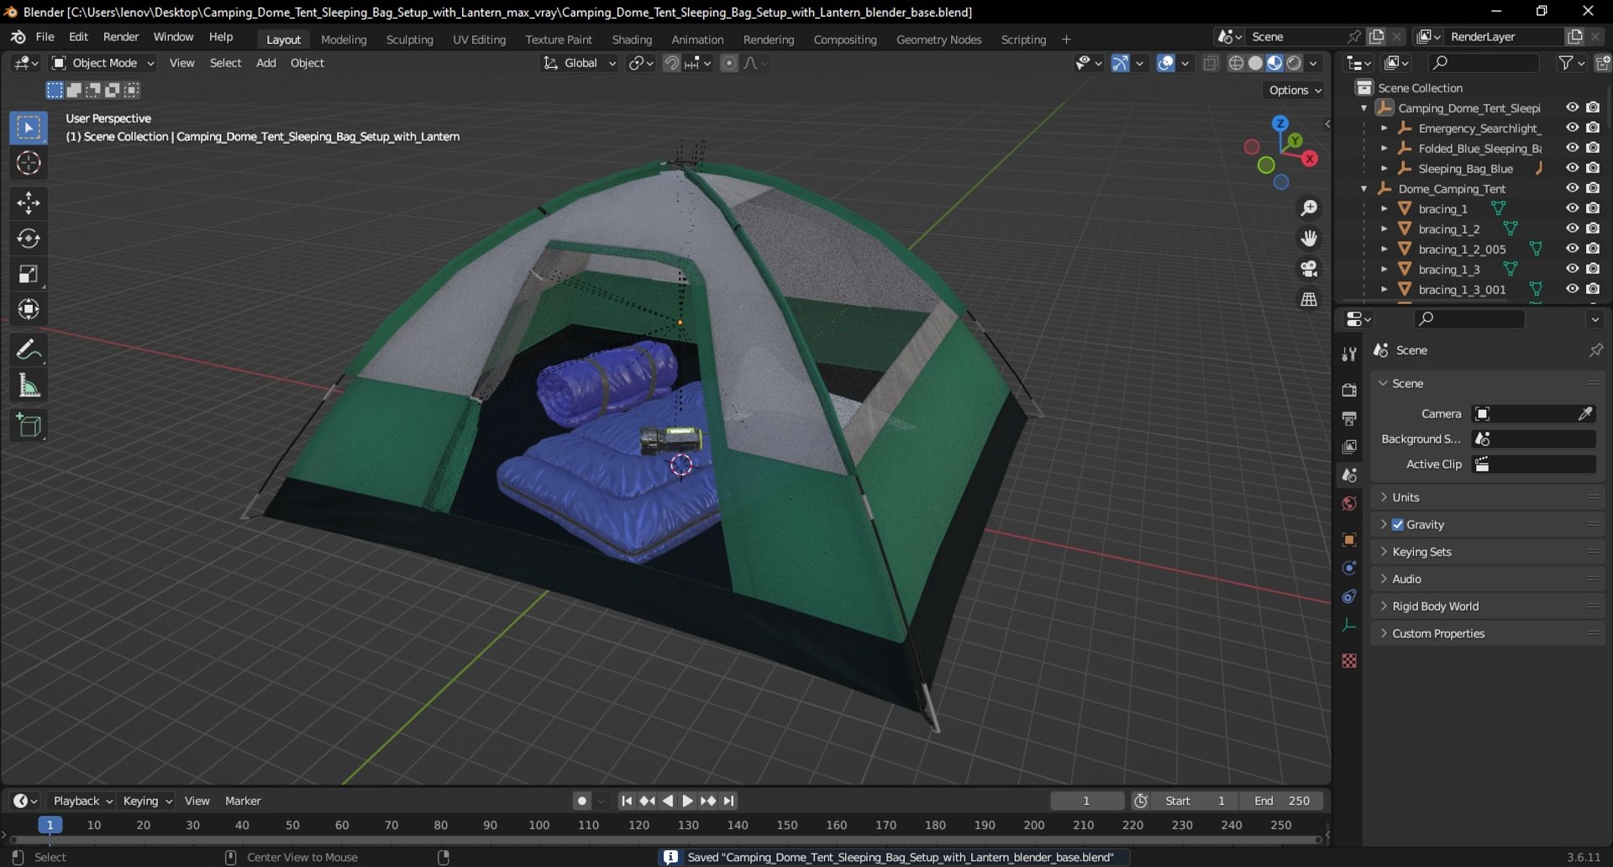Pick the Add Cube tool
This screenshot has width=1613, height=867.
coord(29,426)
